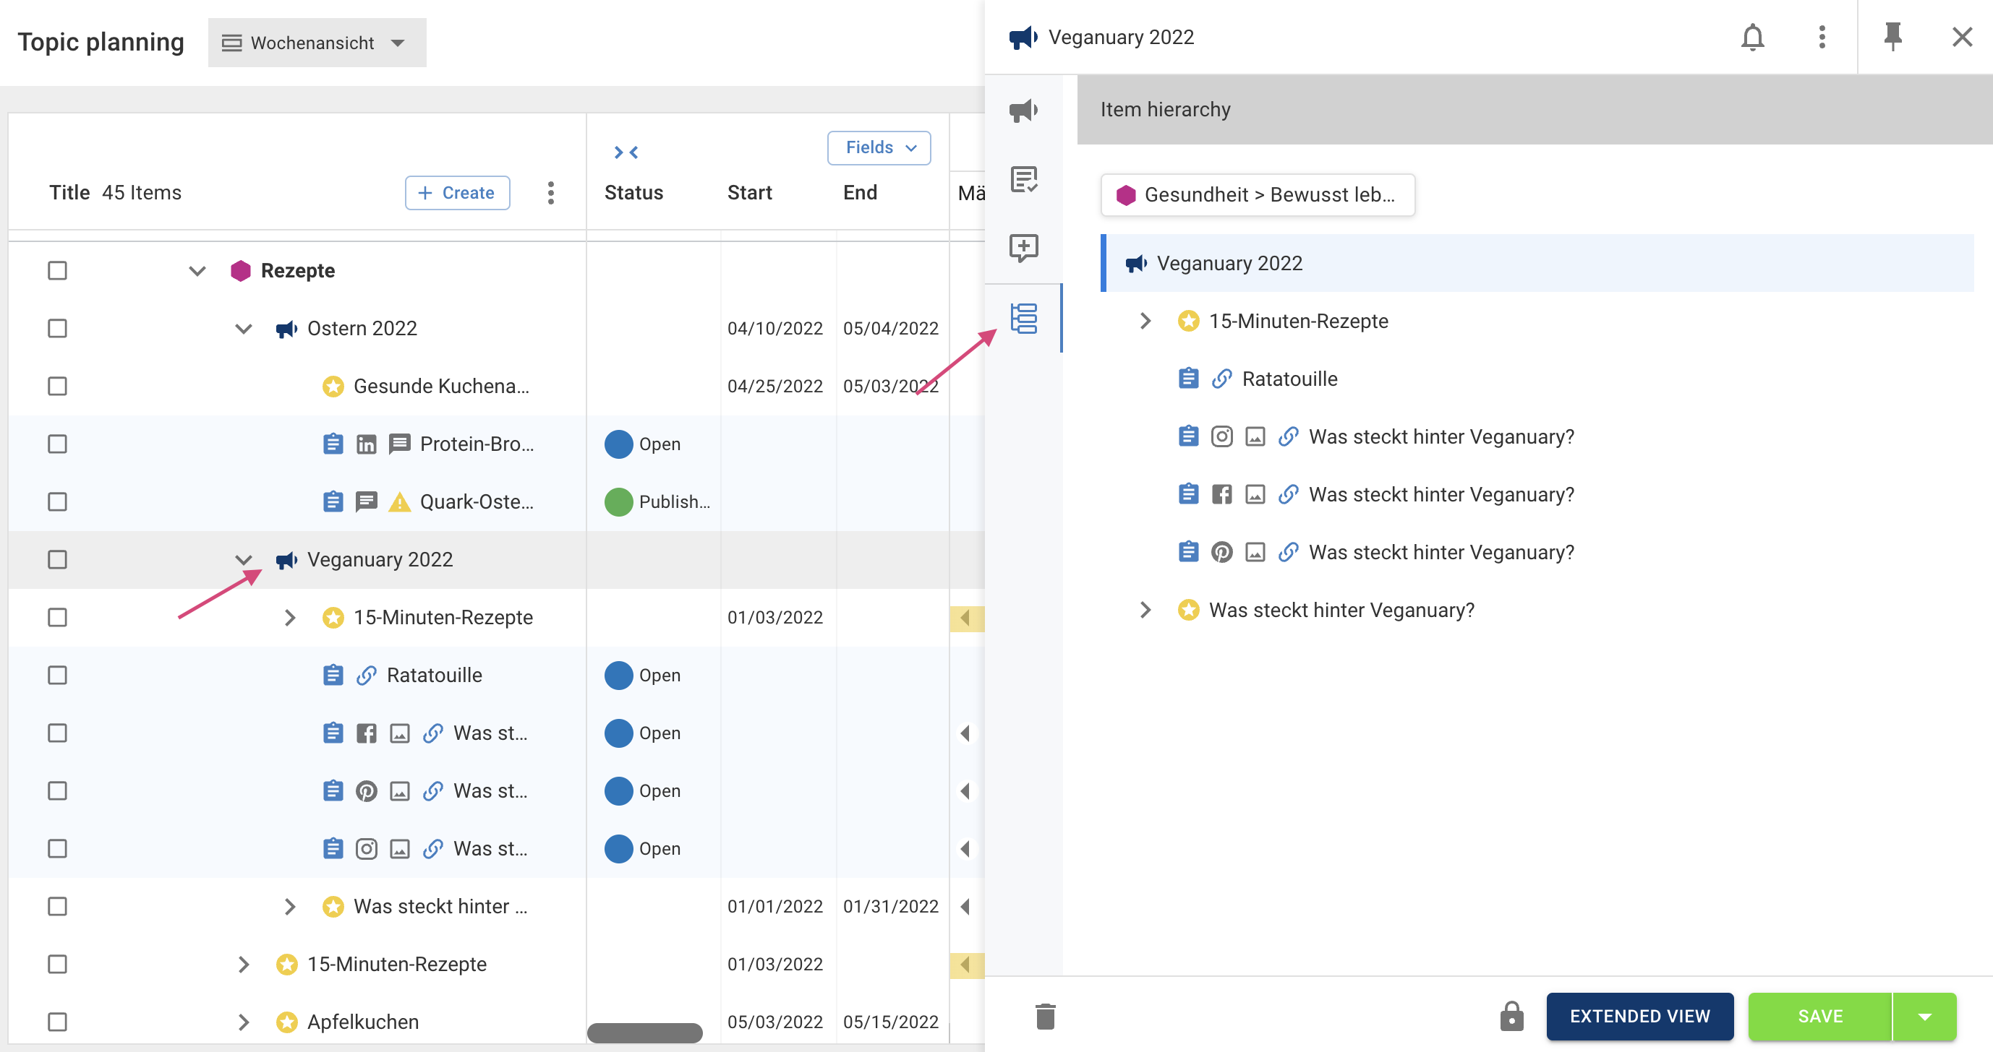Image resolution: width=1993 pixels, height=1052 pixels.
Task: Click timeline marker of table Veganuary 15-Minuten-Rezepte
Action: tap(966, 618)
